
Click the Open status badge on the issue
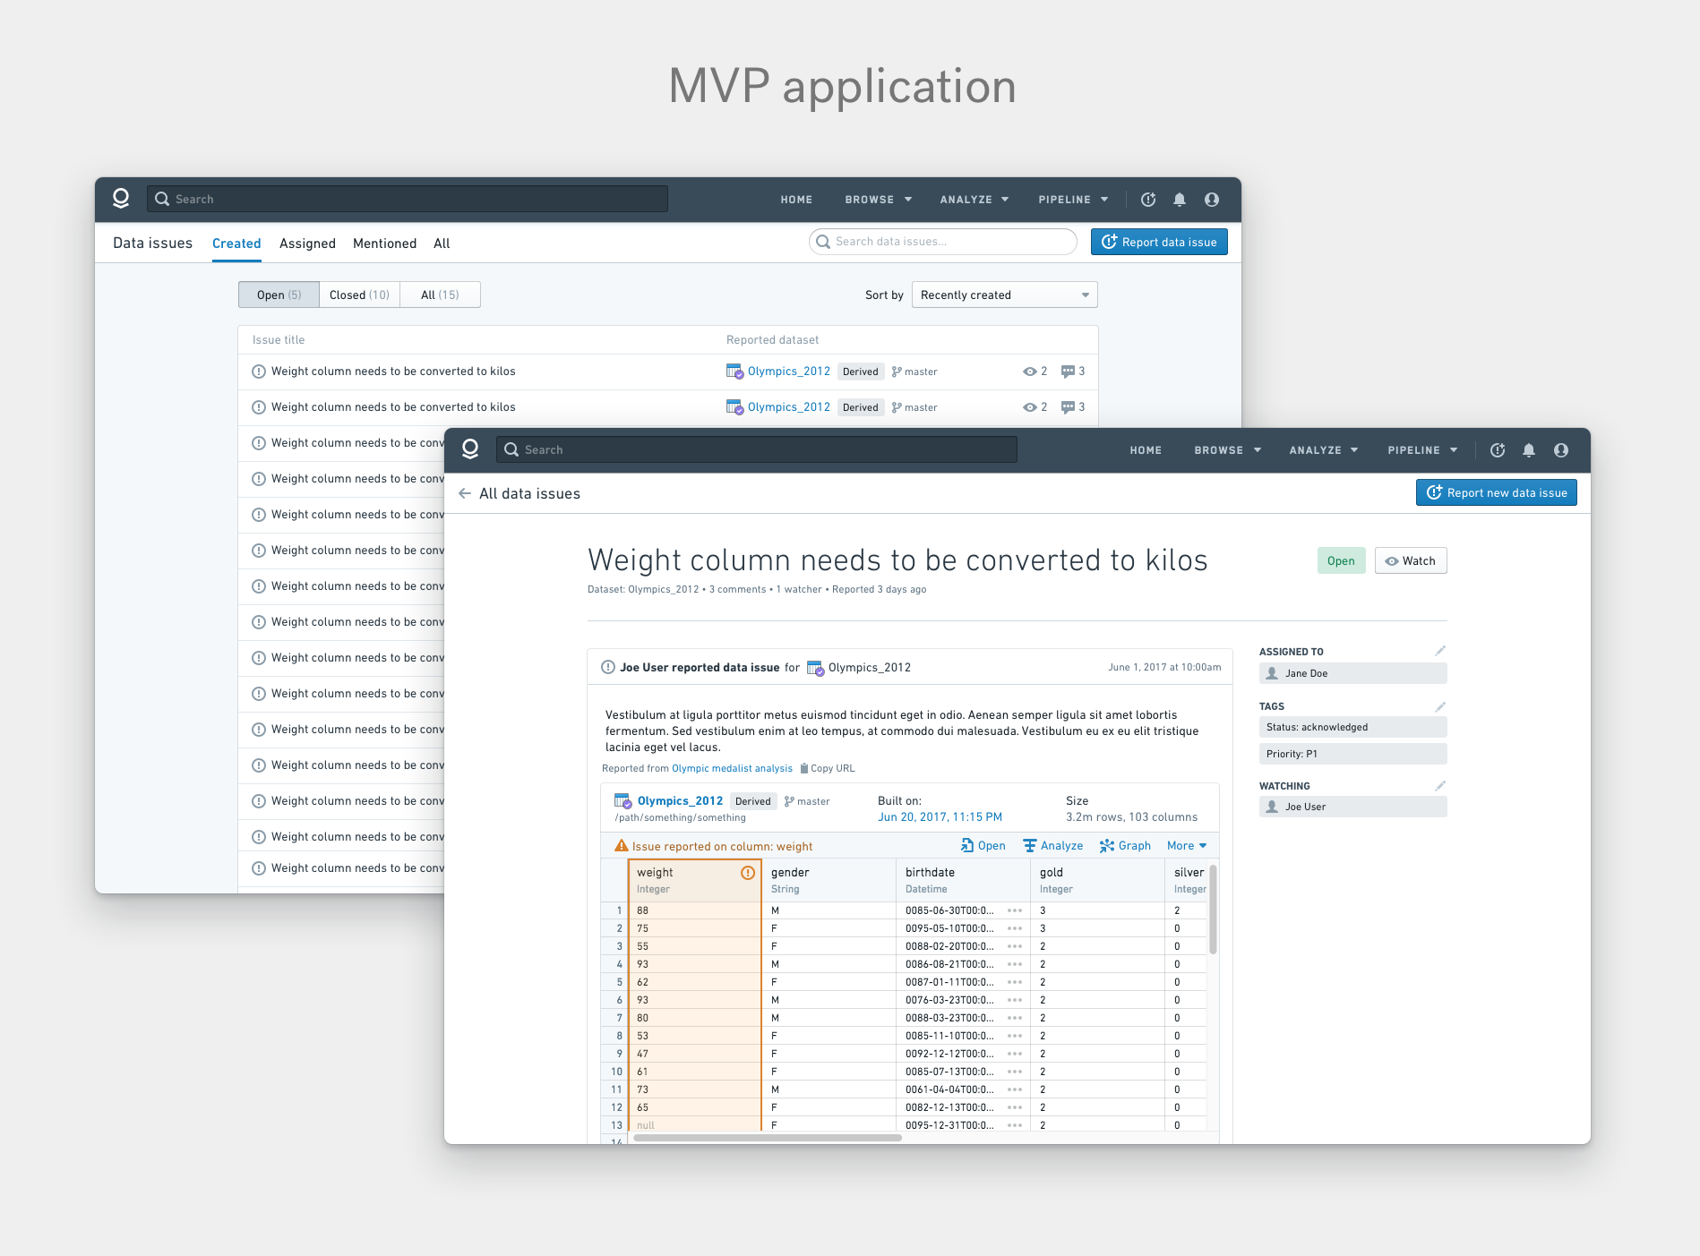click(x=1341, y=560)
